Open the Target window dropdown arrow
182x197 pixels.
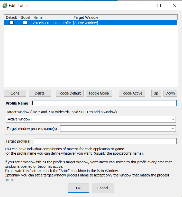point(173,119)
